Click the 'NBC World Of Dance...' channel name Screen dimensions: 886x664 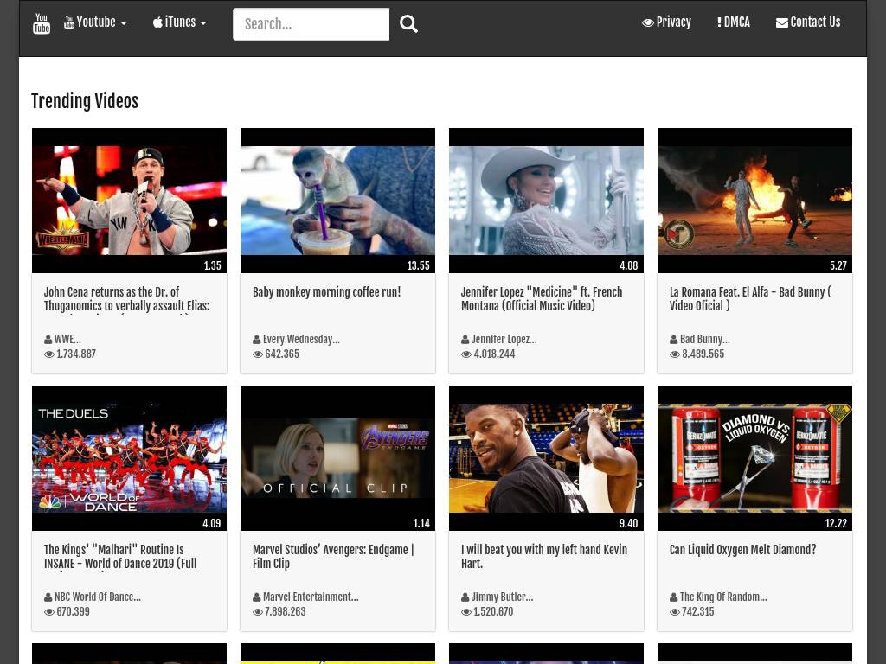coord(98,597)
